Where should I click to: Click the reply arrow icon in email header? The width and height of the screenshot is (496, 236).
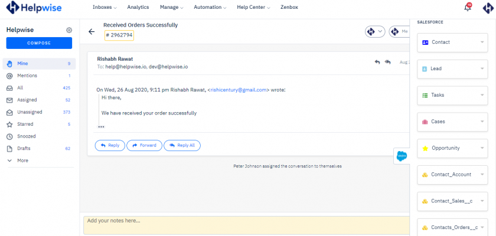click(377, 61)
